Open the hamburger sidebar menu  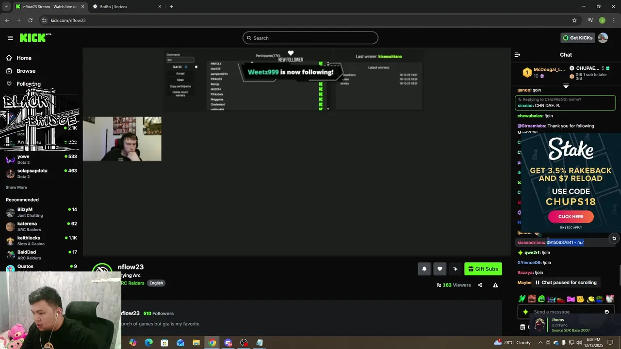[10, 38]
